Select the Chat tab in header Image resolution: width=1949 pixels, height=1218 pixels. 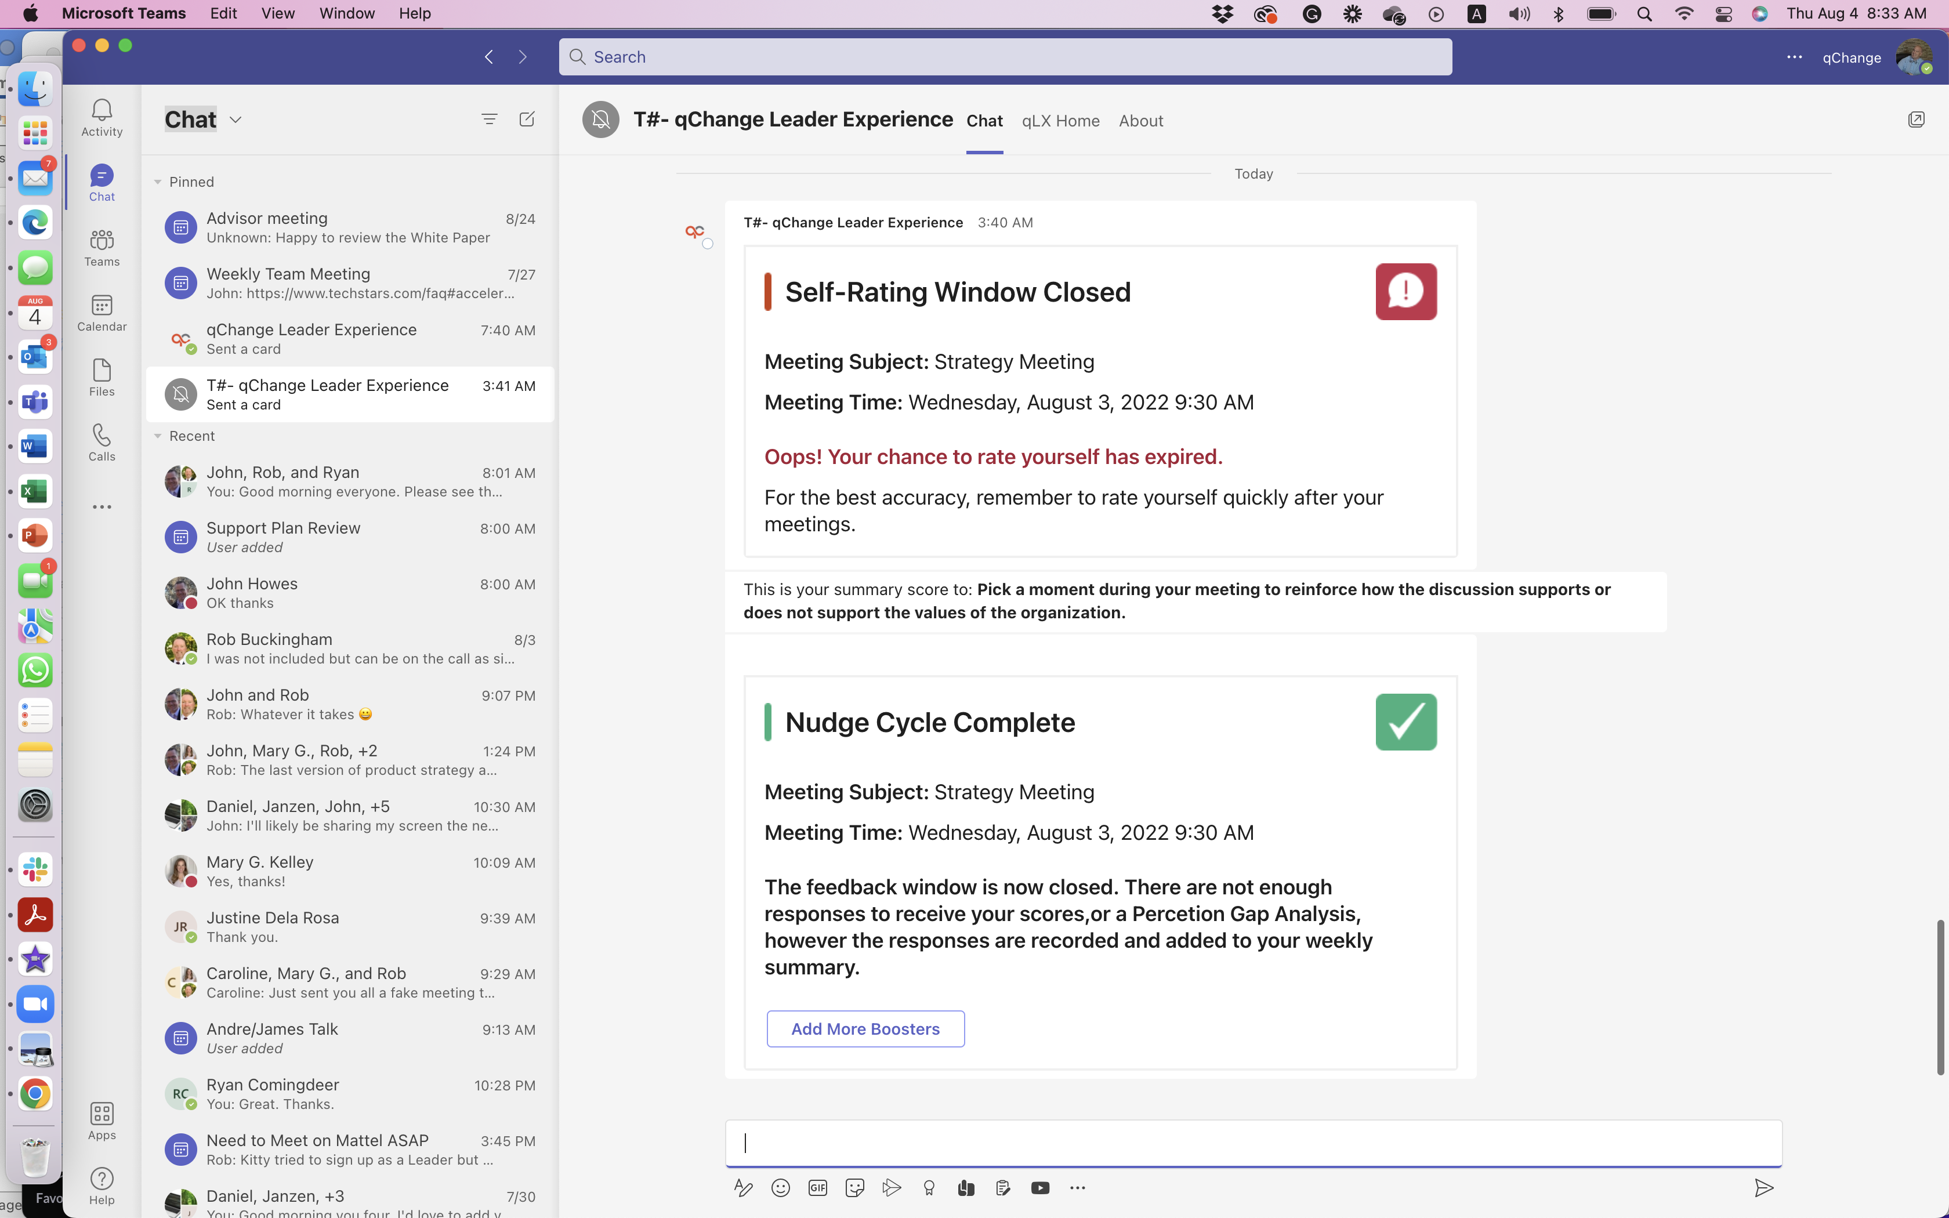984,121
